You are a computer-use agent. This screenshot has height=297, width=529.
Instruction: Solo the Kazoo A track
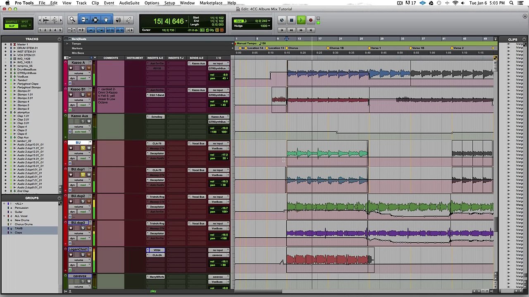tap(83, 68)
